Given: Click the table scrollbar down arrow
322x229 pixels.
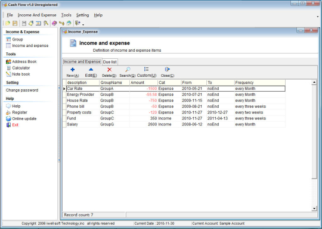Looking at the screenshot, I should pyautogui.click(x=314, y=209).
